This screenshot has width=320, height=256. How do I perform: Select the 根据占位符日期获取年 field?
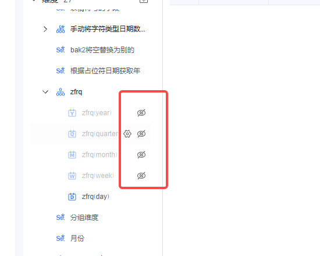point(105,71)
